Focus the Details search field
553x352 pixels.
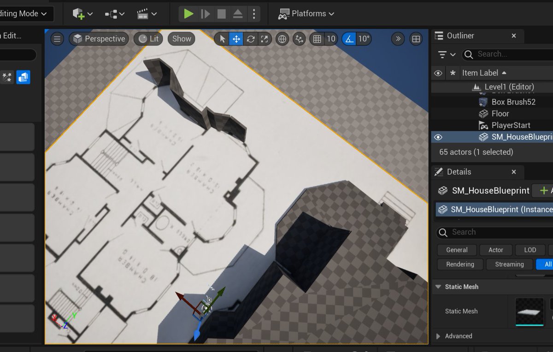(495, 232)
